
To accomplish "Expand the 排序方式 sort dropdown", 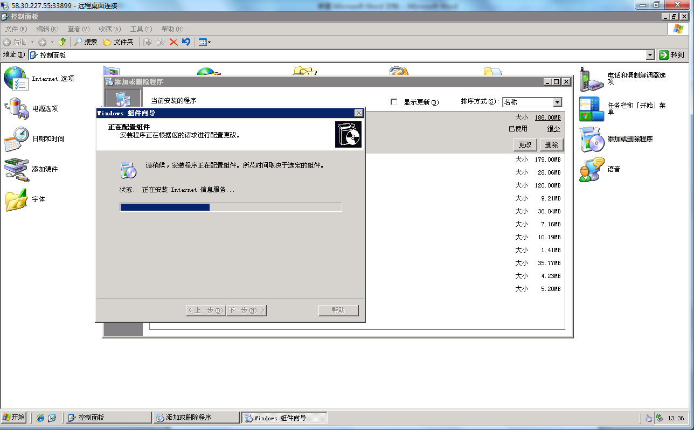I will point(557,102).
